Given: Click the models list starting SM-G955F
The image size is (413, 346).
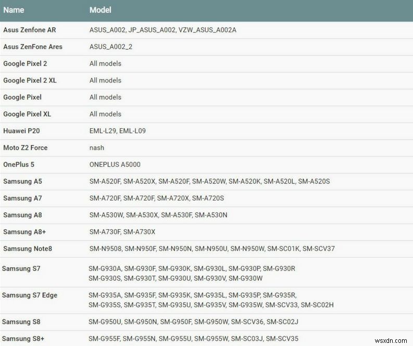Looking at the screenshot, I should tap(193, 339).
